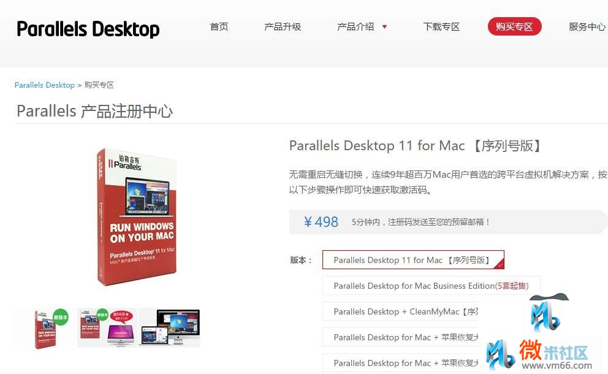The width and height of the screenshot is (608, 374).
Task: Open the 产品升级 navigation item
Action: tap(283, 27)
